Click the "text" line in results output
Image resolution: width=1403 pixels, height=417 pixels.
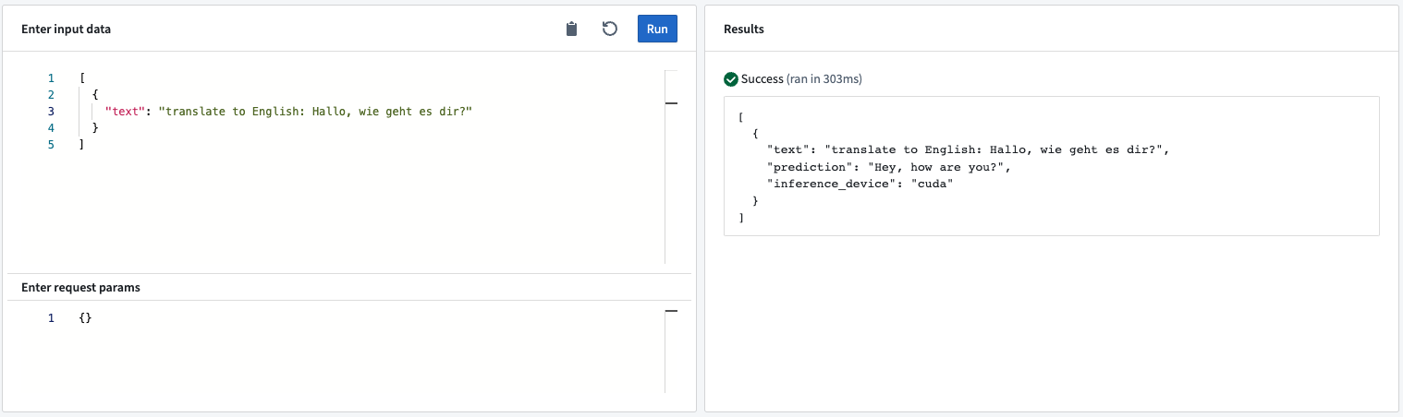(970, 149)
